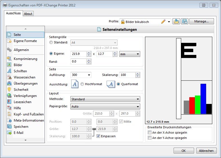221x158 pixels.
Task: Uncheck the Einpassen checkbox
Action: tap(98, 136)
